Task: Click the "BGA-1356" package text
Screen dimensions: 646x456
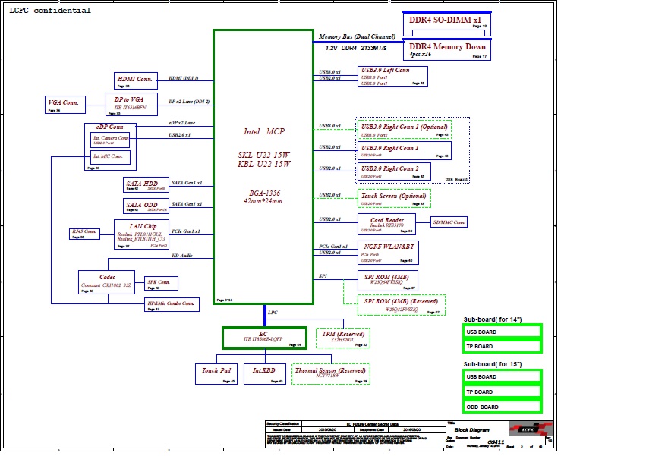Action: [264, 193]
